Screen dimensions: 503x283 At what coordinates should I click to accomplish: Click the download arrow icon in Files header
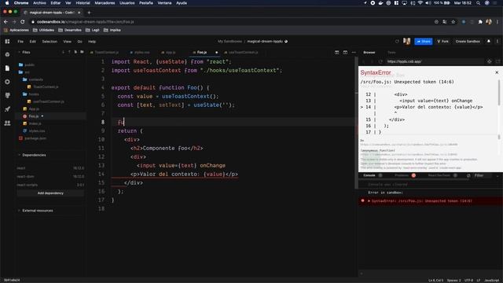click(x=63, y=52)
